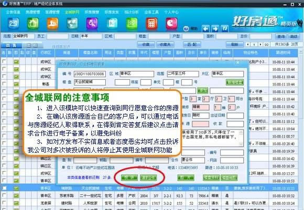Open dialog 范围 dropdown showing 二环至三环
Screen dimensions: 304x210
click(x=183, y=74)
